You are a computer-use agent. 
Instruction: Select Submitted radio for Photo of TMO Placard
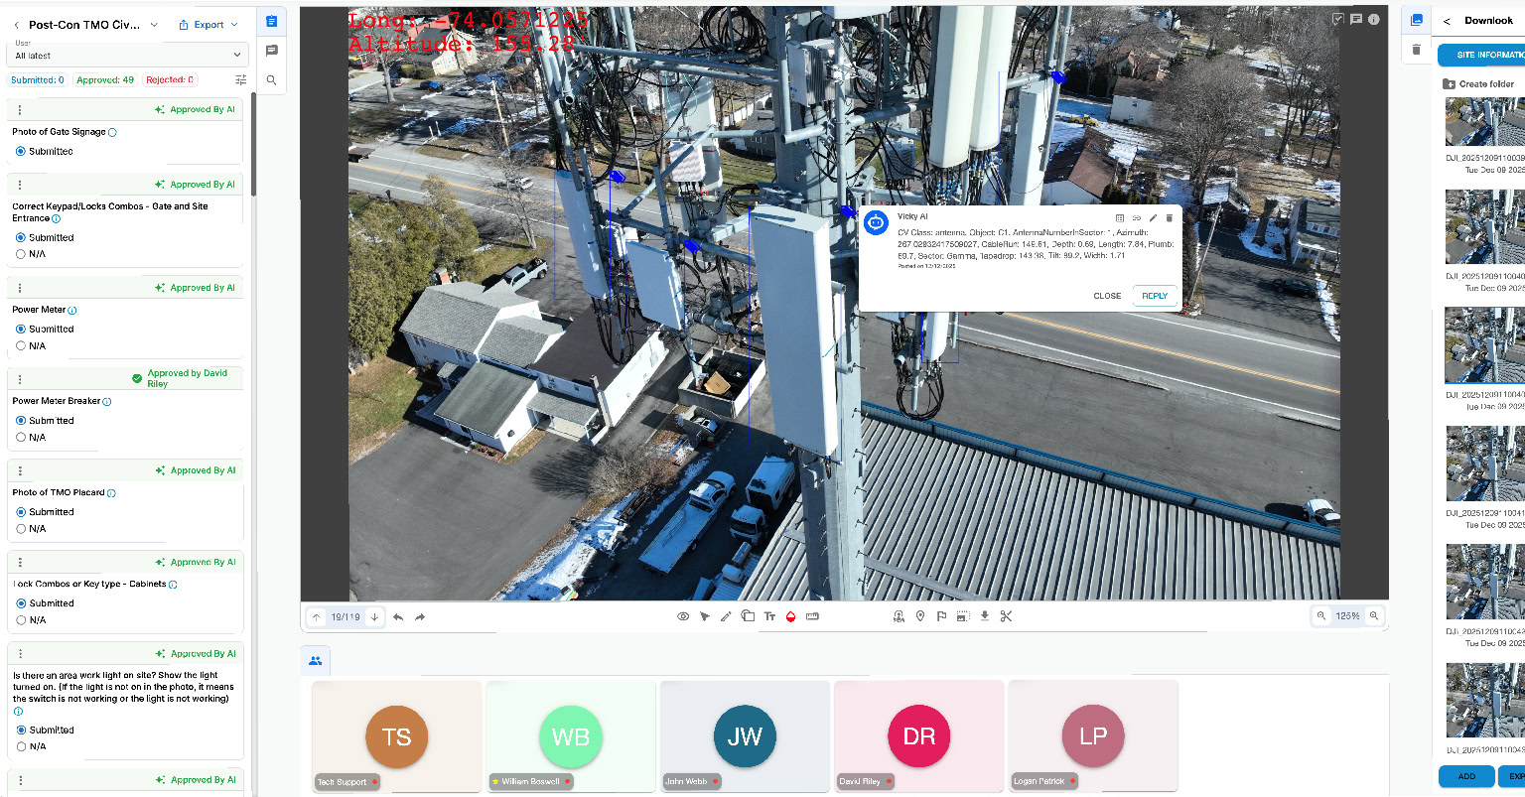tap(21, 512)
